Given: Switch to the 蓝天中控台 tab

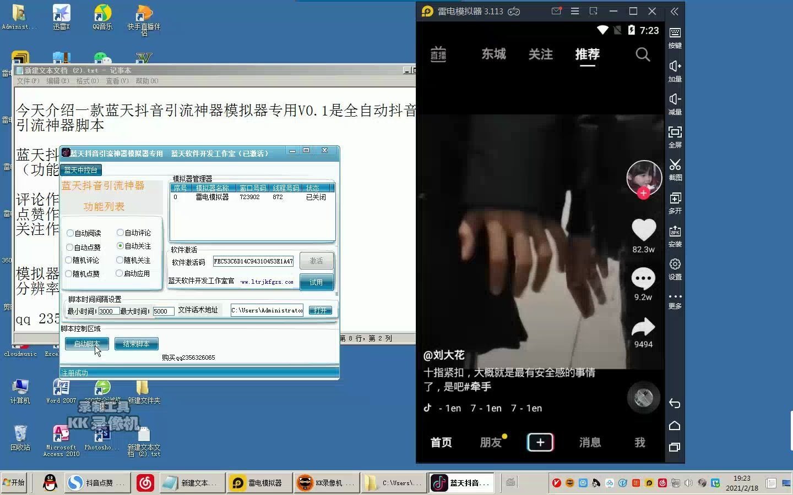Looking at the screenshot, I should click(80, 170).
